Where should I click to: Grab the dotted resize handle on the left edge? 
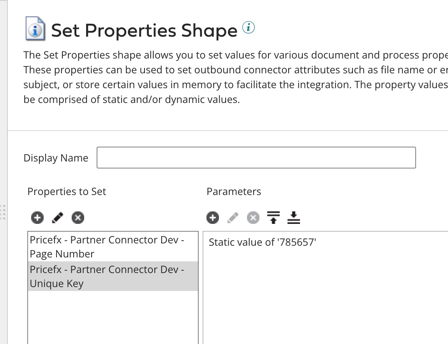(x=3, y=212)
